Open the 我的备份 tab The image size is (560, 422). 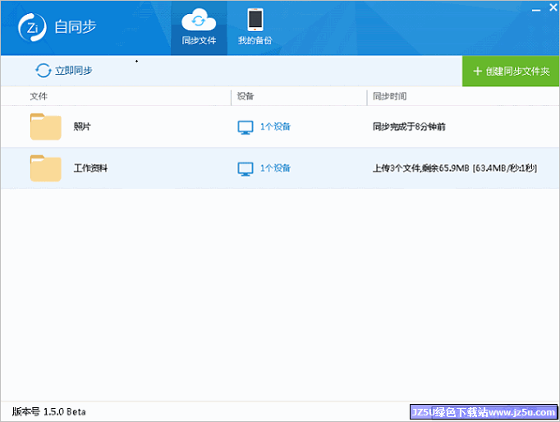point(255,28)
